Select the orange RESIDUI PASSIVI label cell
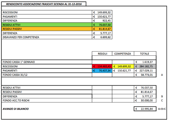 point(47,29)
